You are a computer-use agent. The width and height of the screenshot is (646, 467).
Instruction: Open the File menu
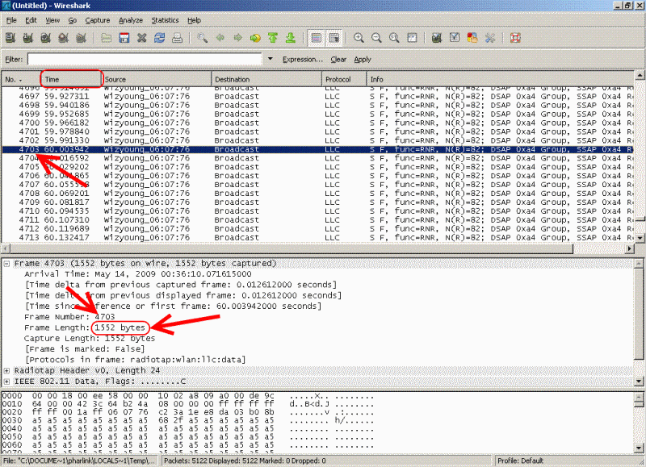pos(11,20)
